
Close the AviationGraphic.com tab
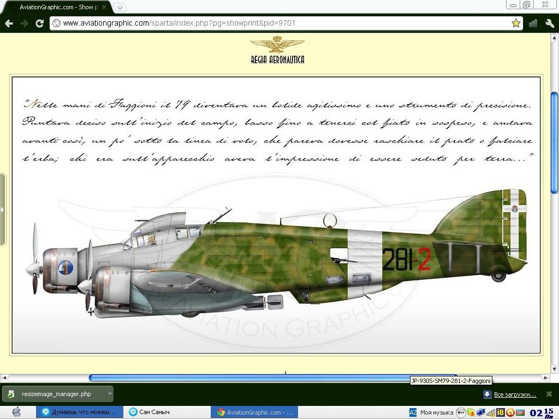pos(104,7)
